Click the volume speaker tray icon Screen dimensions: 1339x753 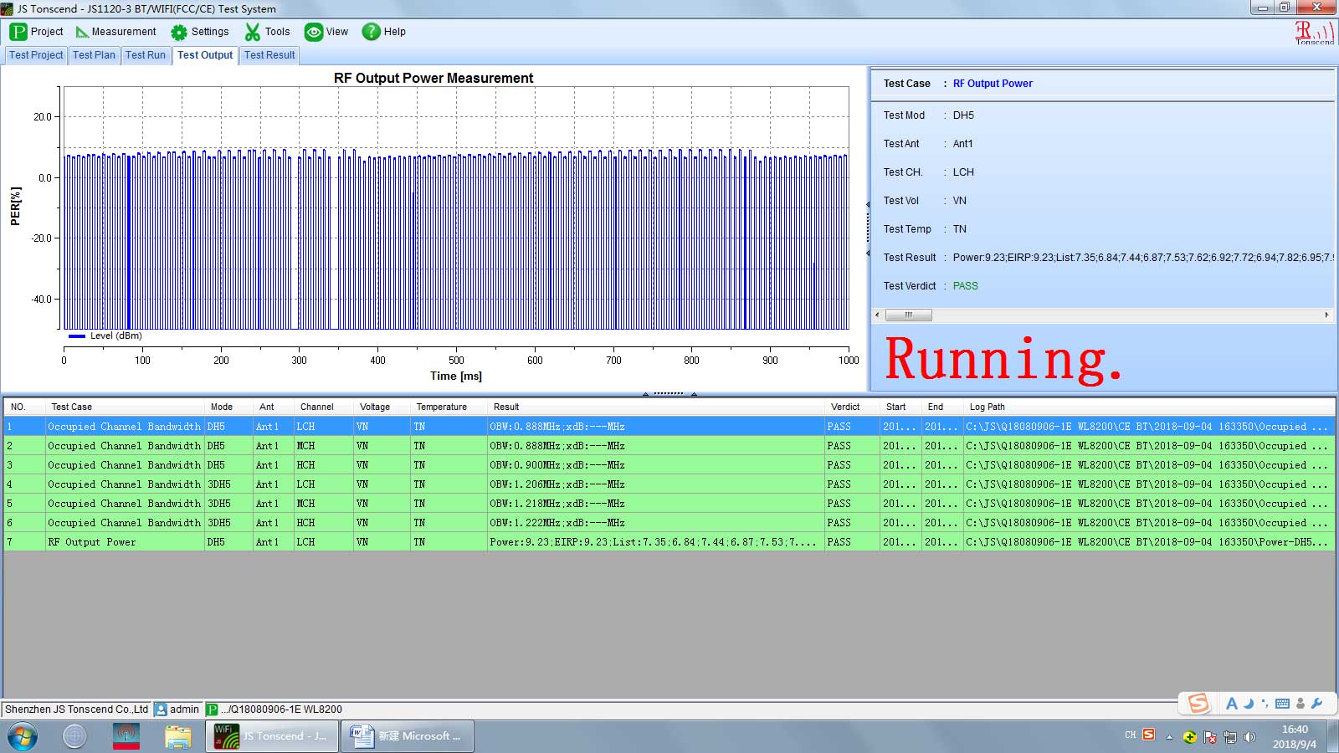pos(1249,737)
